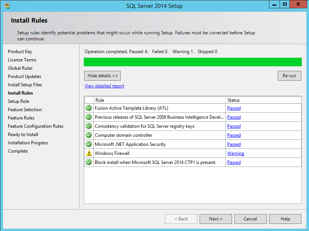Image resolution: width=309 pixels, height=231 pixels.
Task: Click the green completed progress bar
Action: pos(193,62)
